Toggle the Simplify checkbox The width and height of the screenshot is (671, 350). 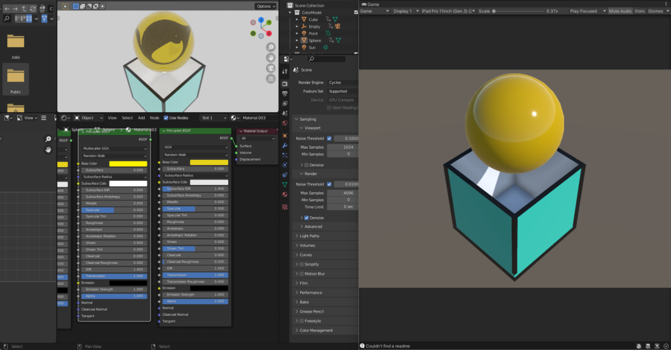pyautogui.click(x=301, y=264)
